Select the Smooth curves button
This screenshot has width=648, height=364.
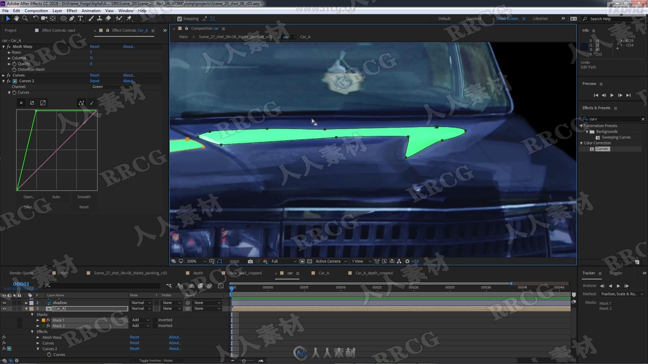coord(83,197)
